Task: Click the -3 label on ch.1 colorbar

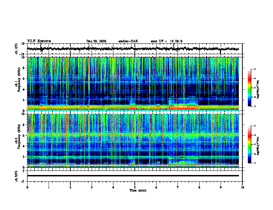Action: [254, 69]
